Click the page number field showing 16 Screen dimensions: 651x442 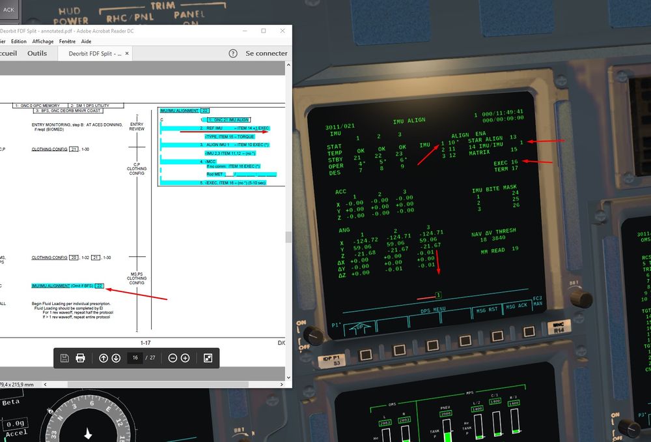point(135,358)
